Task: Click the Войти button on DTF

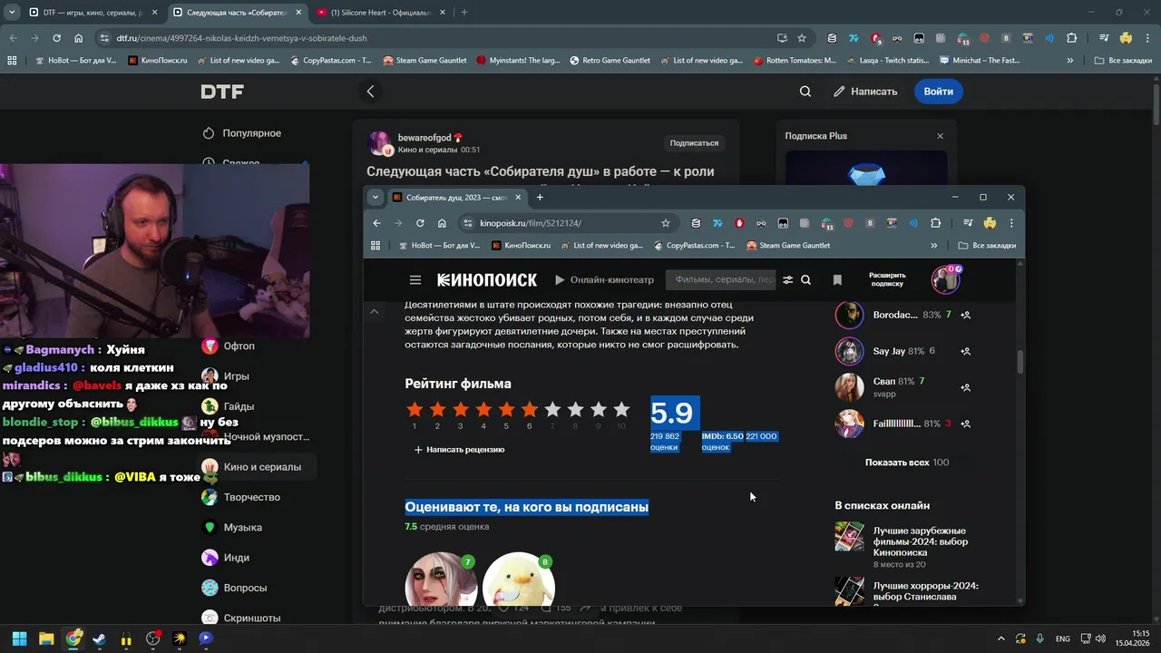Action: click(x=938, y=92)
